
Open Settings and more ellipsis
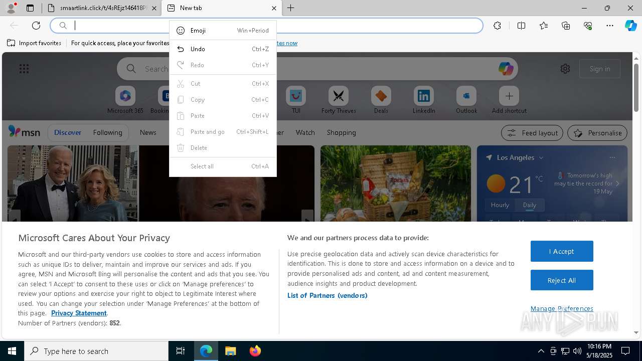[x=610, y=26]
